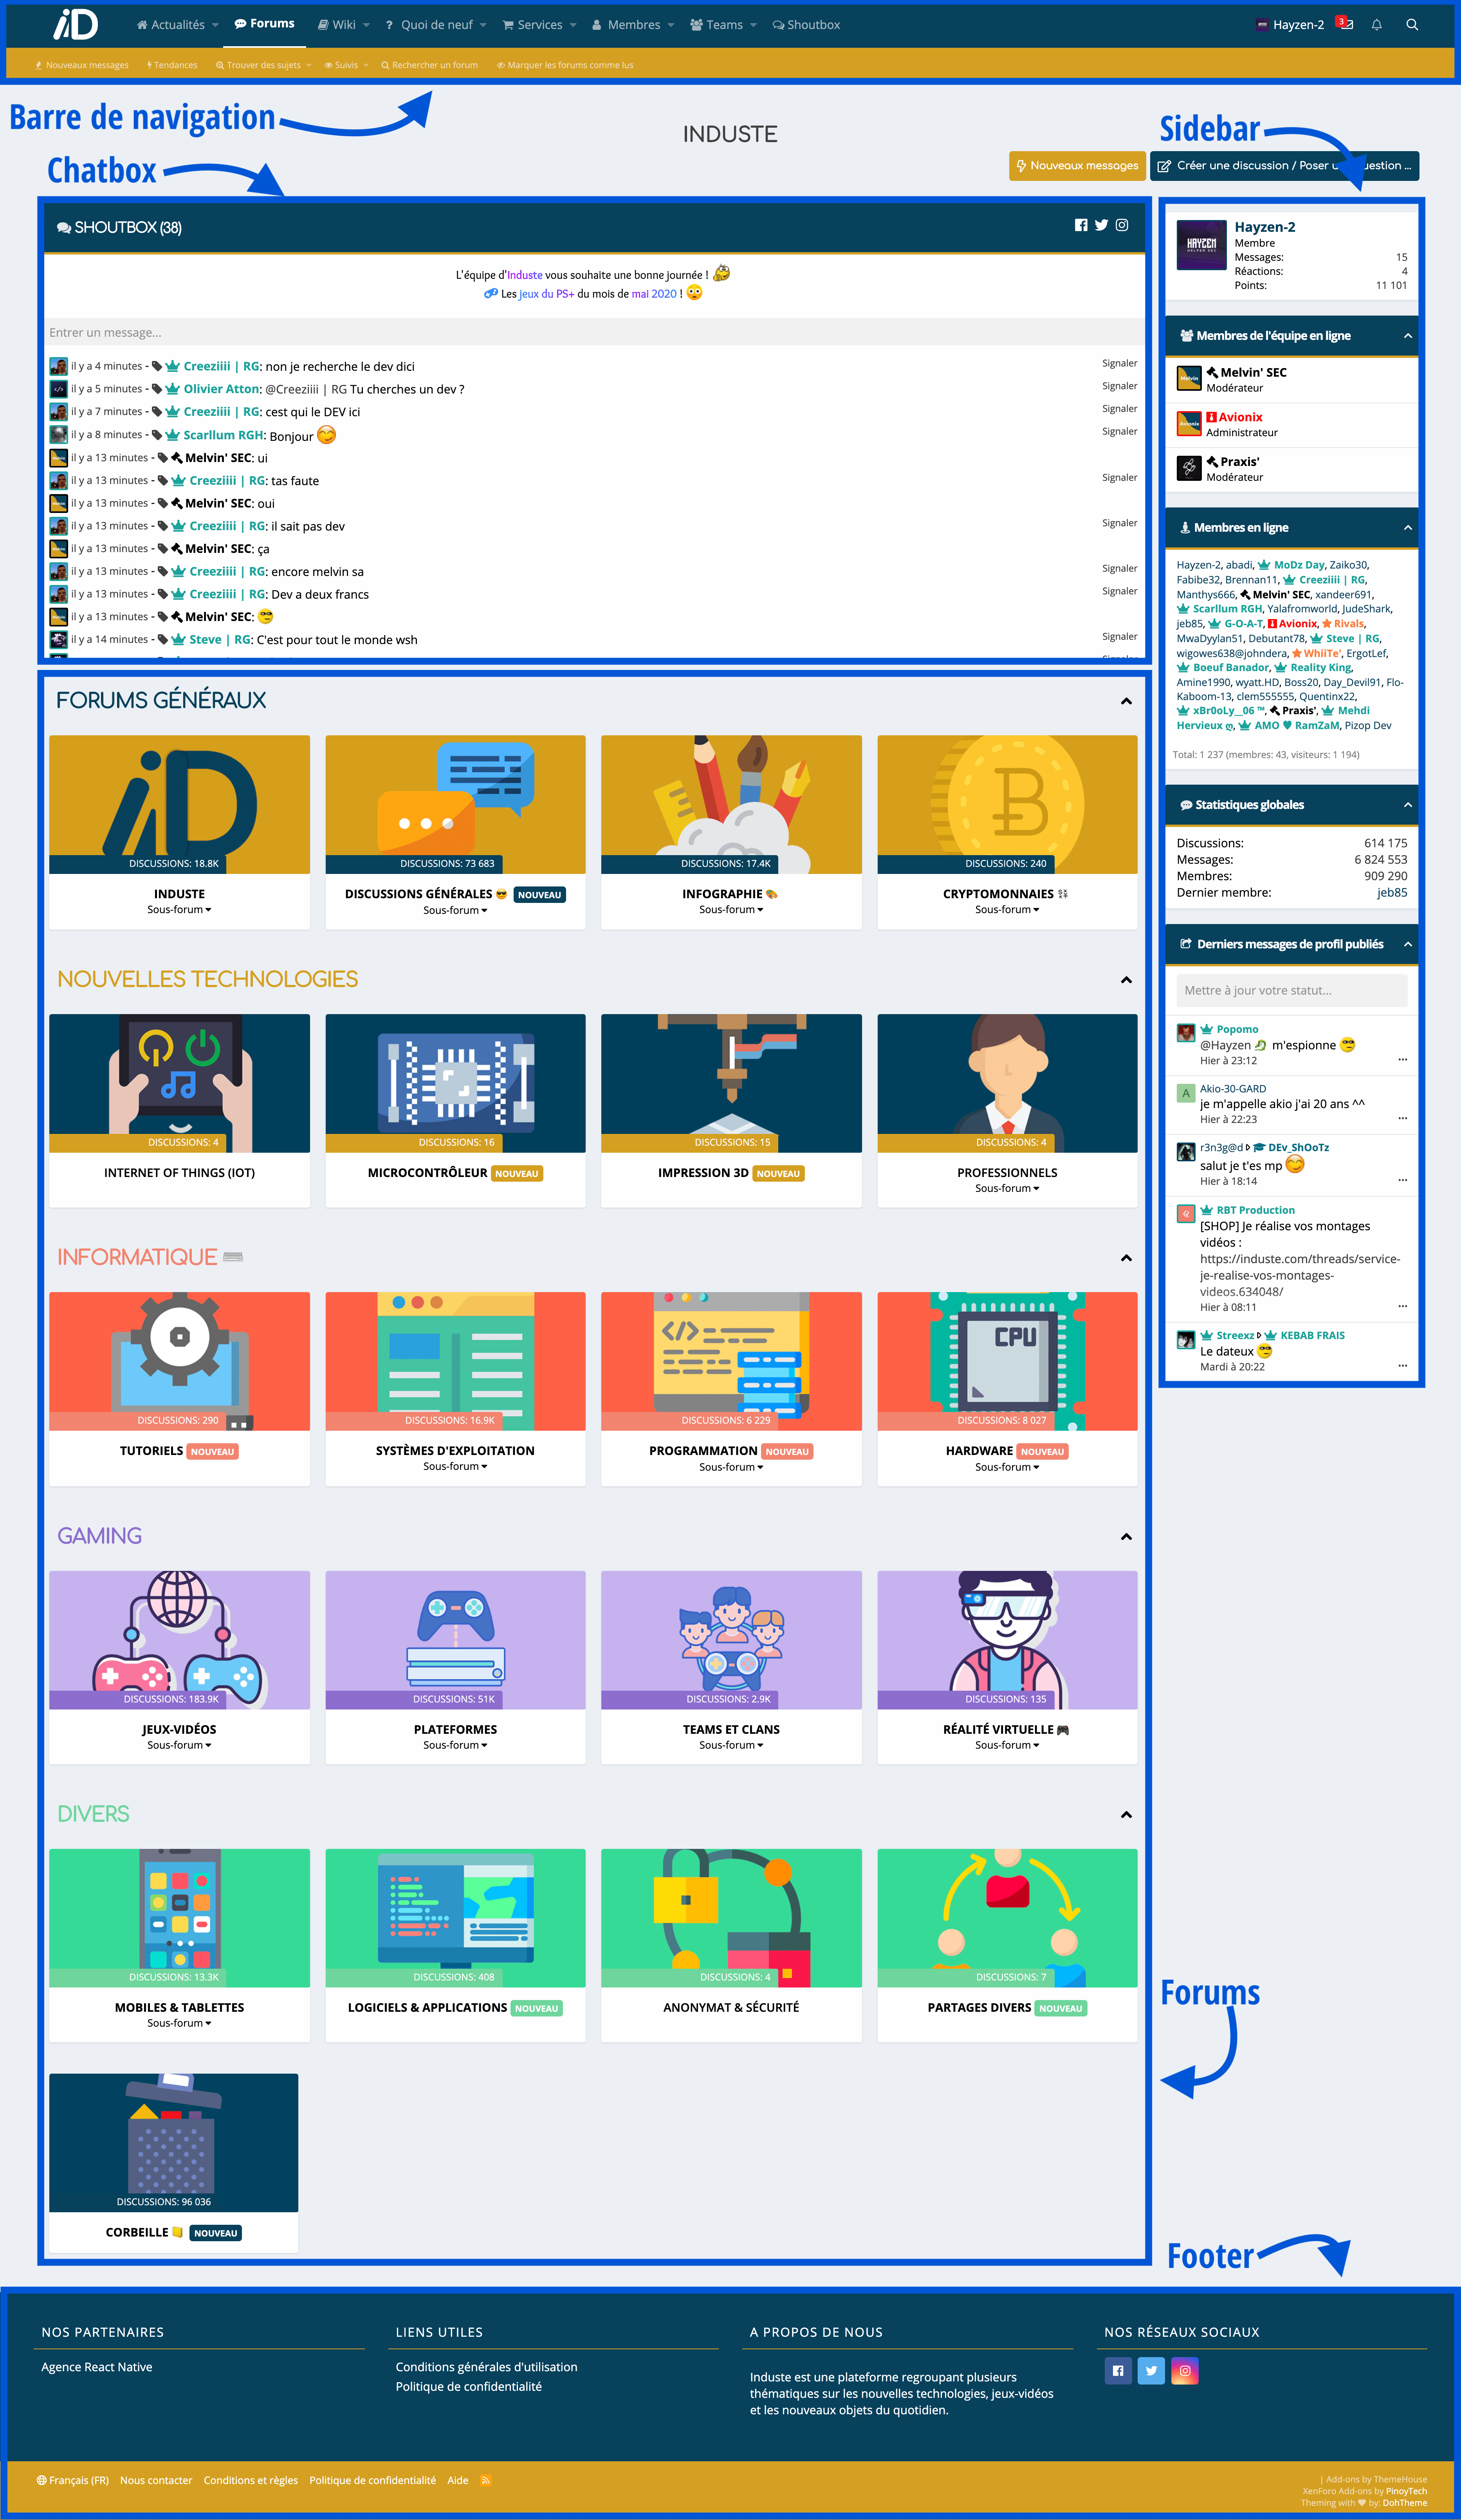Screen dimensions: 1461x2520
Task: Collapse the Divers category
Action: [1126, 1814]
